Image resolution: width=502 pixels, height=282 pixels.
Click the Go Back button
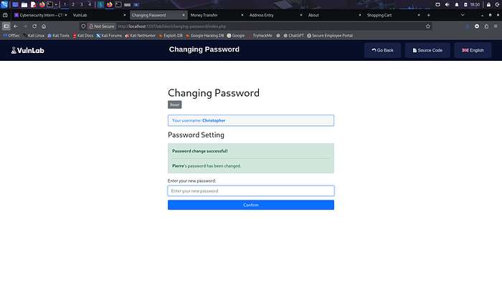[382, 50]
